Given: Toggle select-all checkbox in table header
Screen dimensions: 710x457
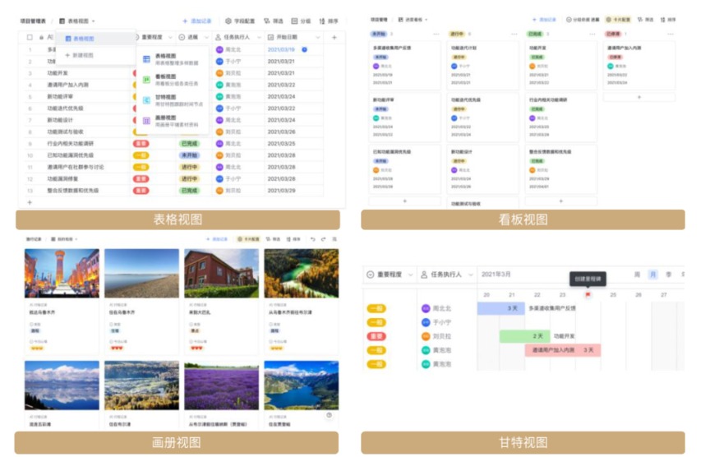Looking at the screenshot, I should tap(30, 37).
